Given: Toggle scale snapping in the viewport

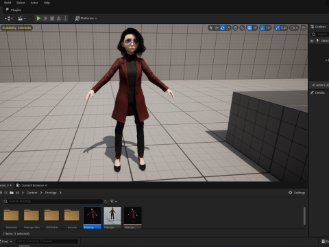Looking at the screenshot, I should [x=277, y=28].
